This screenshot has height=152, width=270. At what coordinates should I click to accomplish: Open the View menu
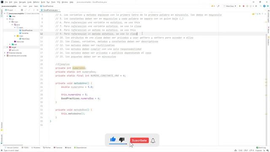point(16,2)
